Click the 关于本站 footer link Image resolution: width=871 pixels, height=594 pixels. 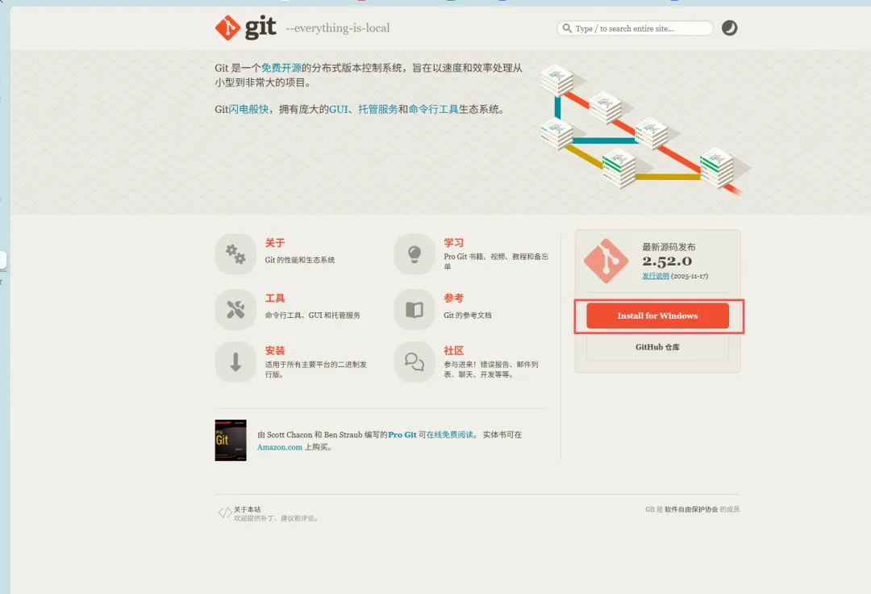point(248,509)
